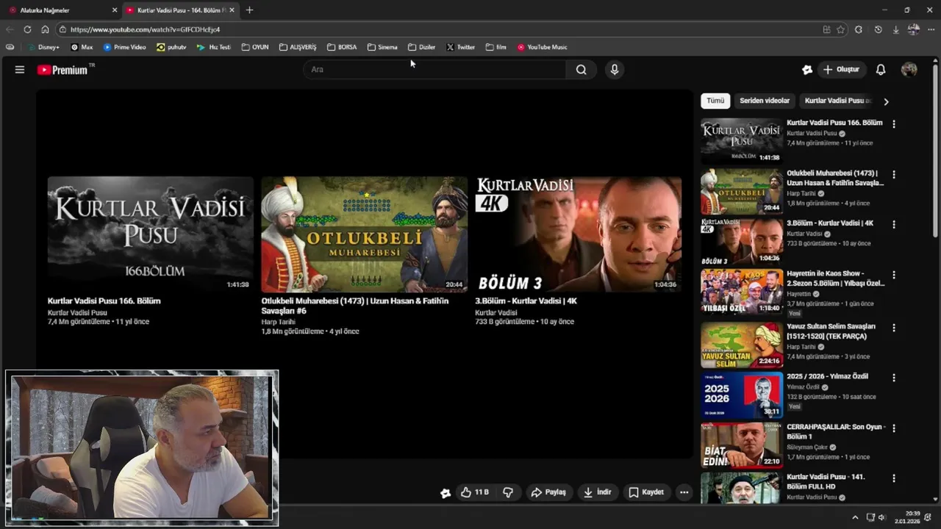The height and width of the screenshot is (529, 941).
Task: Click the search magnifier button
Action: [x=582, y=70]
